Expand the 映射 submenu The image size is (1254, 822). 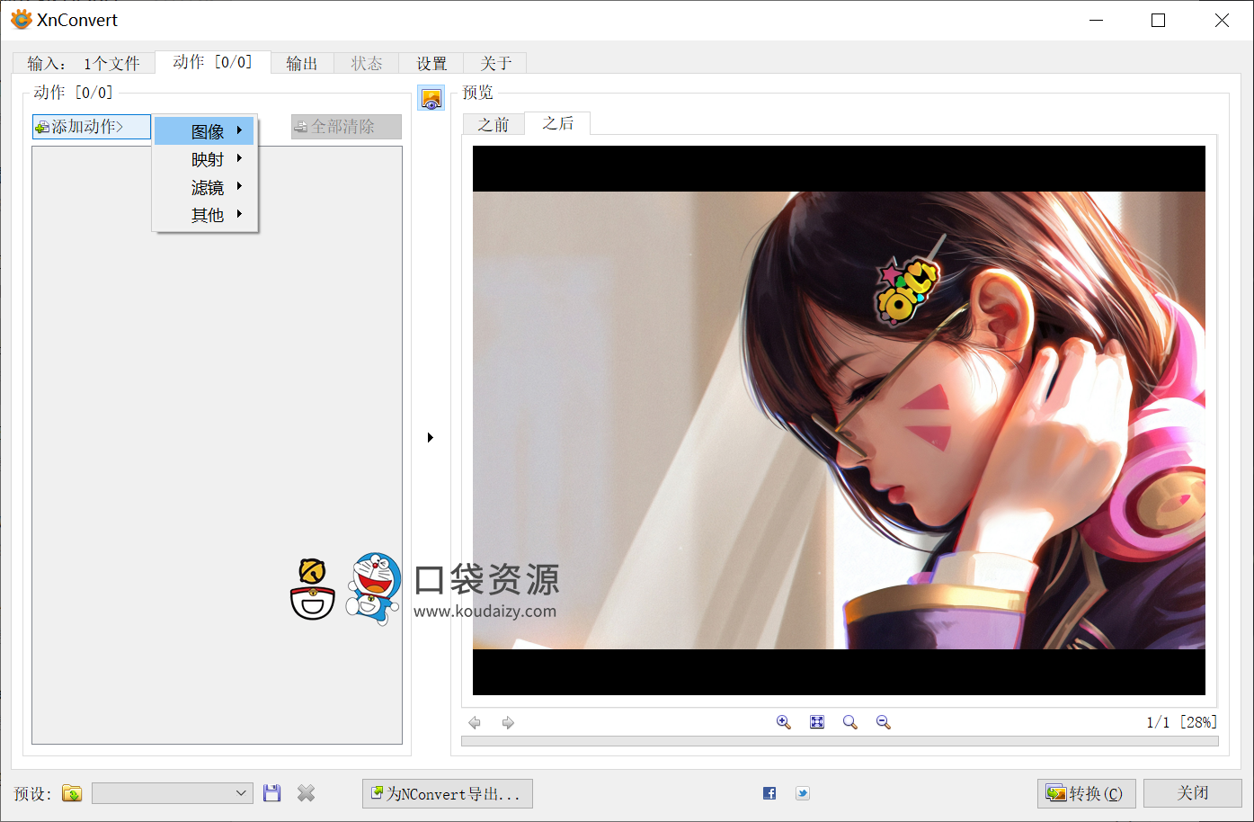click(x=205, y=159)
